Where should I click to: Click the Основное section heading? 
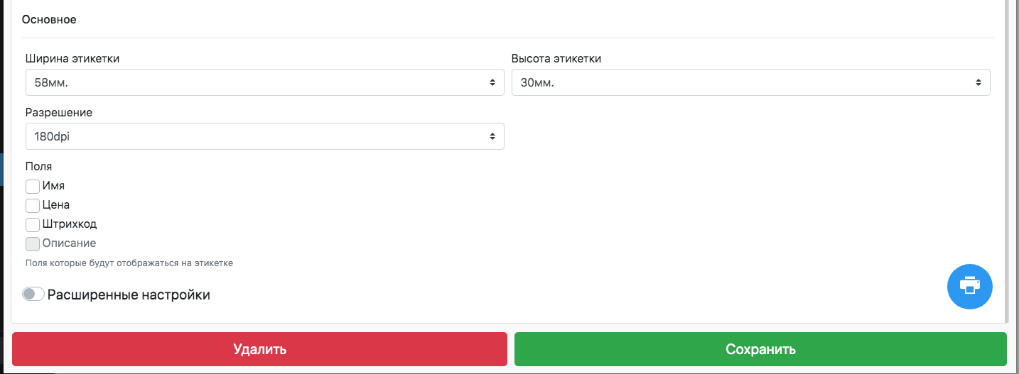pos(49,20)
